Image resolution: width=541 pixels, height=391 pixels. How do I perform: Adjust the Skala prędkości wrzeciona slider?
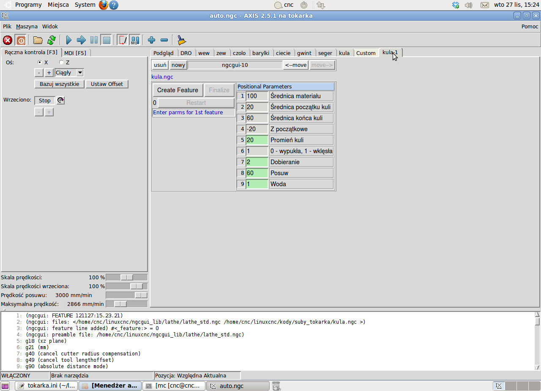coord(127,286)
